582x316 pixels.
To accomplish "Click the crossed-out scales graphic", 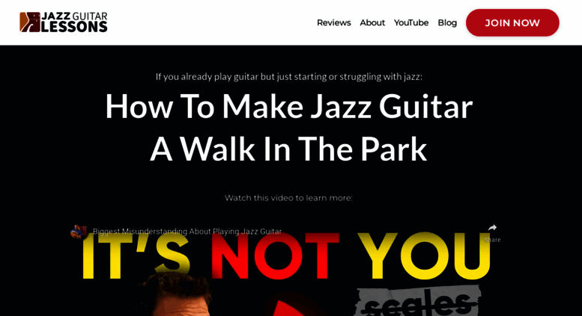I will click(418, 302).
